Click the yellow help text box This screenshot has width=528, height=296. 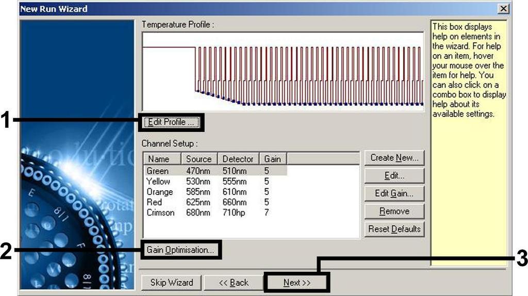coord(469,143)
